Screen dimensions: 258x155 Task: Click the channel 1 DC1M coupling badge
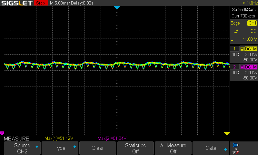[251, 49]
